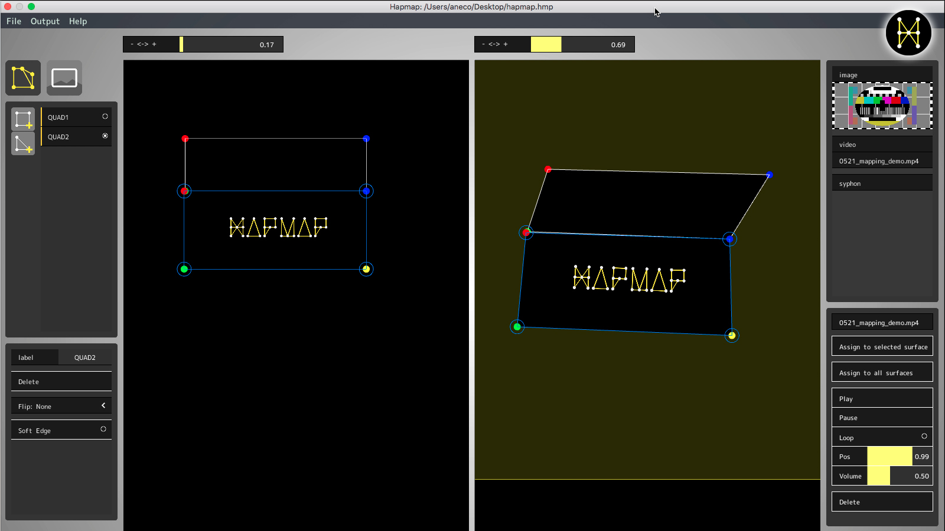Screen dimensions: 945x531
Task: Select the surface mapping mode icon
Action: pos(23,78)
